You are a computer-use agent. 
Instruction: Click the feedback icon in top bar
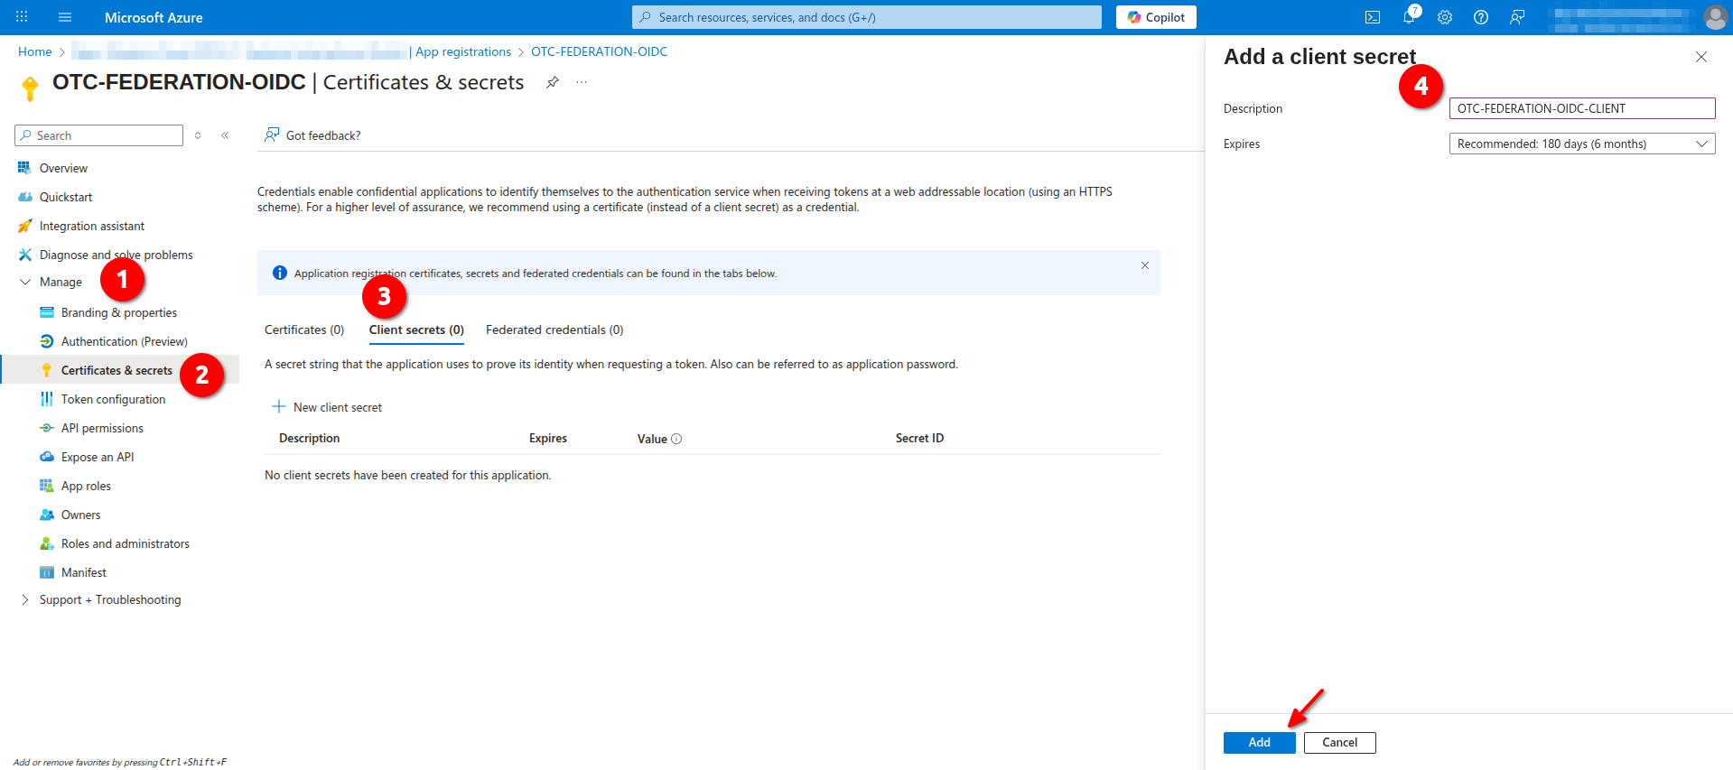click(1517, 17)
